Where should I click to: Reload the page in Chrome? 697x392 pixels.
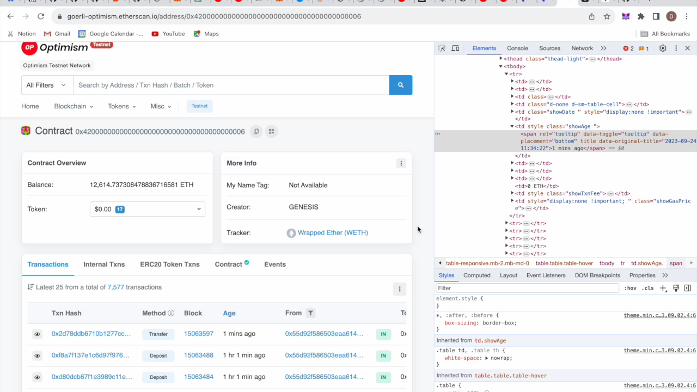point(41,16)
